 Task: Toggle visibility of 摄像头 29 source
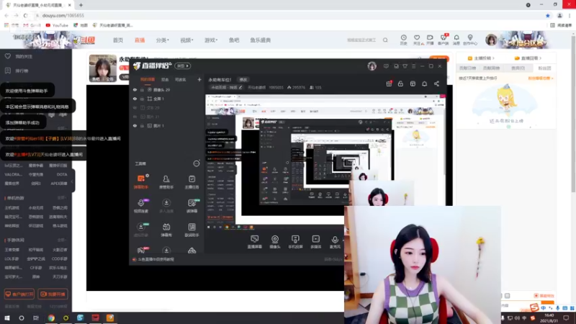135,89
